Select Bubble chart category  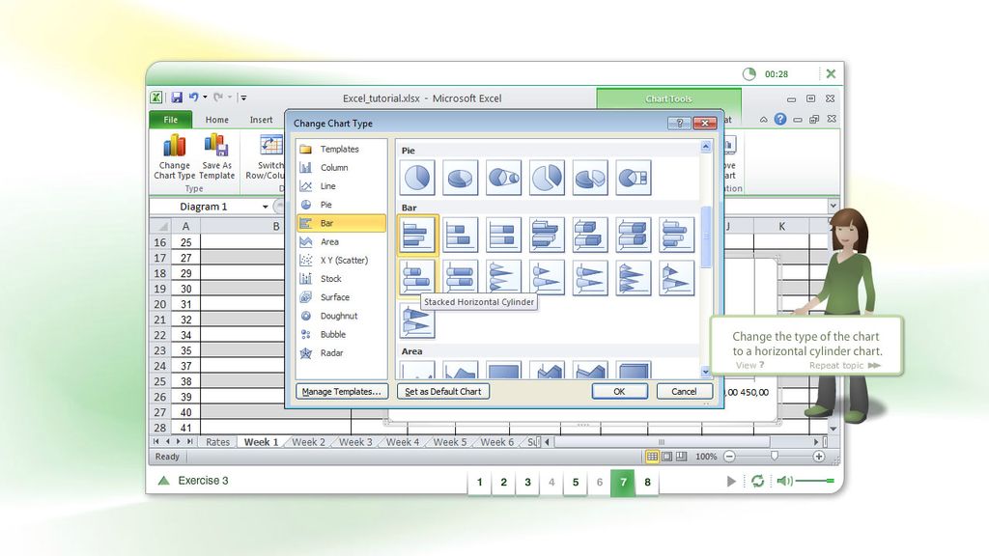pos(341,335)
